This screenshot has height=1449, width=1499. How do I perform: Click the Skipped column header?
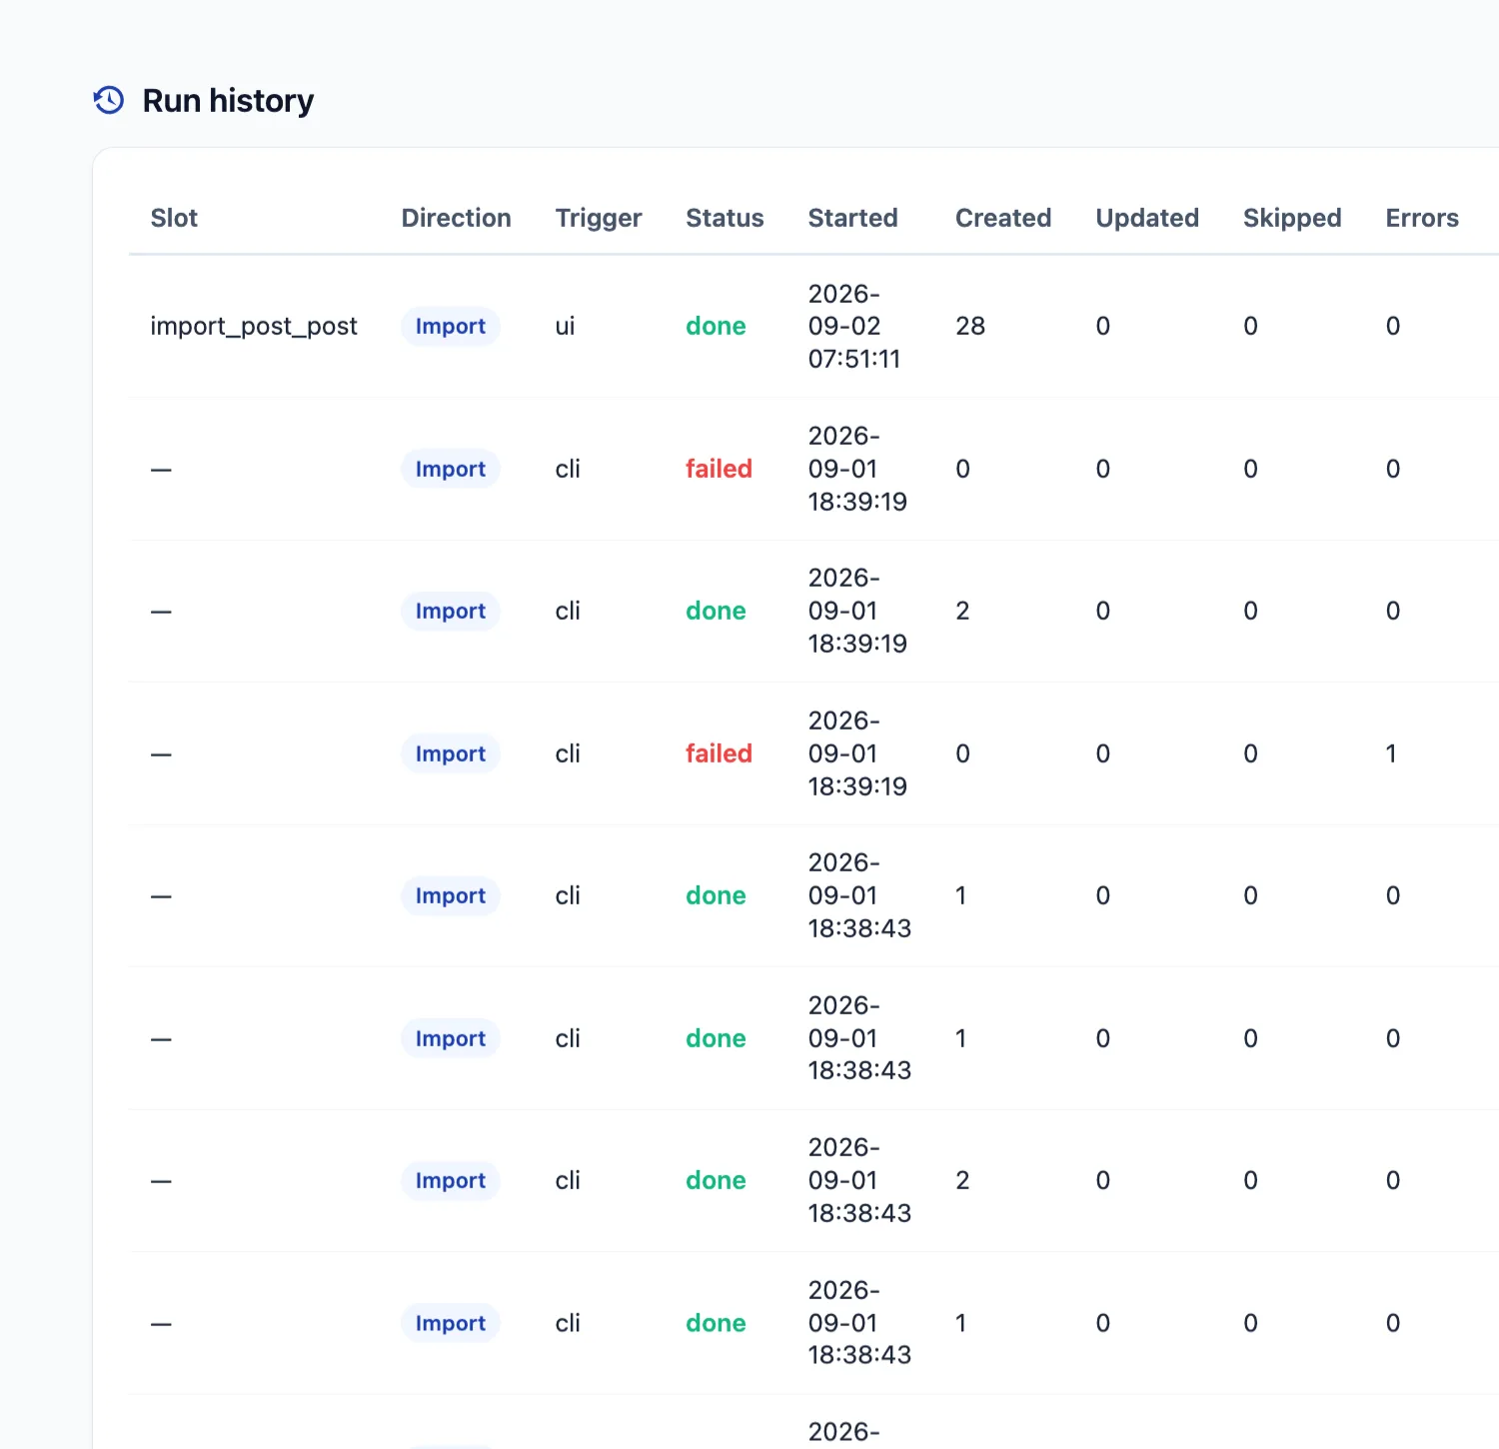point(1292,218)
